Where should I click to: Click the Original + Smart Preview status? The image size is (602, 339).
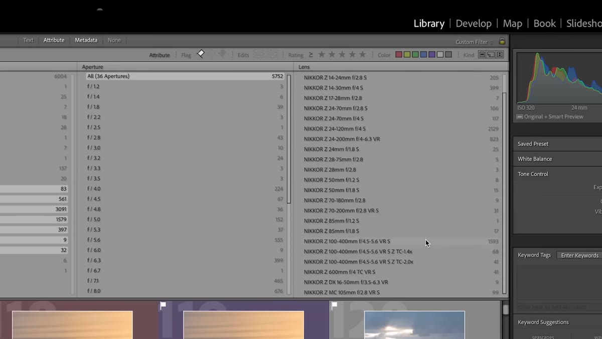click(x=550, y=116)
